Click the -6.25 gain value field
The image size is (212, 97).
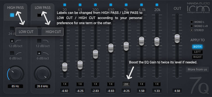tap(80, 91)
